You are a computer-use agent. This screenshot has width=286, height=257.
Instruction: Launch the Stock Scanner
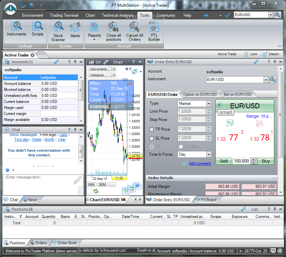pyautogui.click(x=58, y=31)
